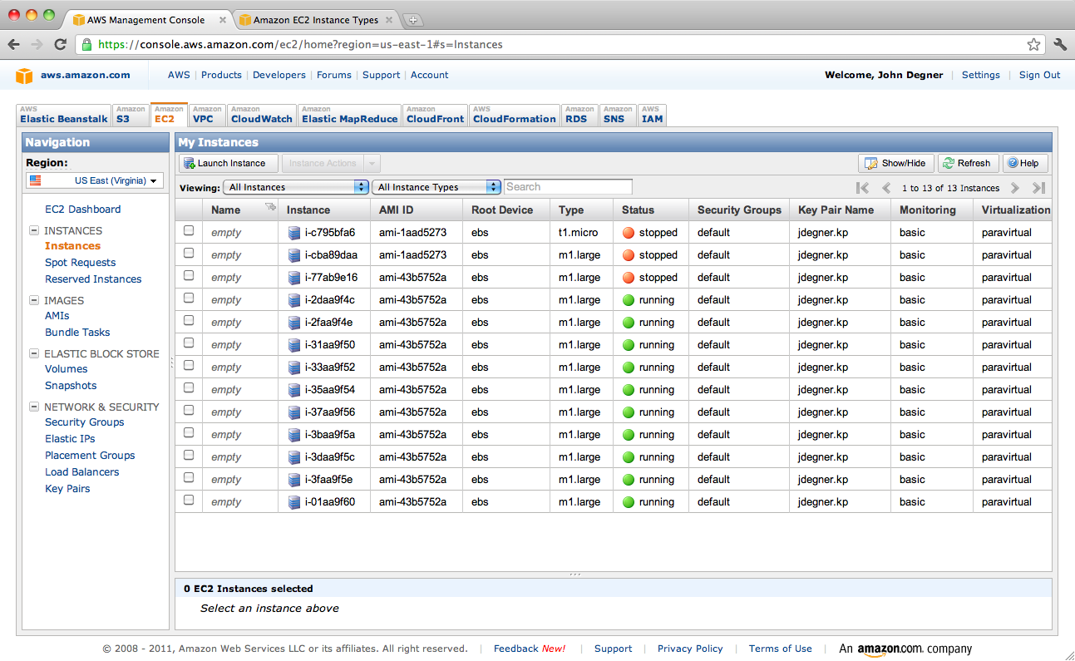
Task: Go to the next page of instances
Action: click(1015, 188)
